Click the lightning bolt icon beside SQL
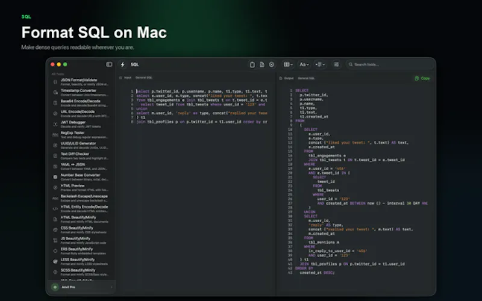 coord(123,64)
